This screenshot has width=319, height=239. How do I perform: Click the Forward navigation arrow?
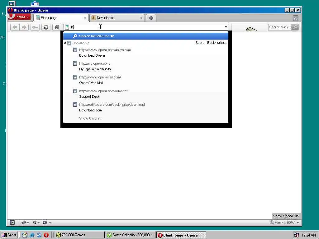point(24,27)
